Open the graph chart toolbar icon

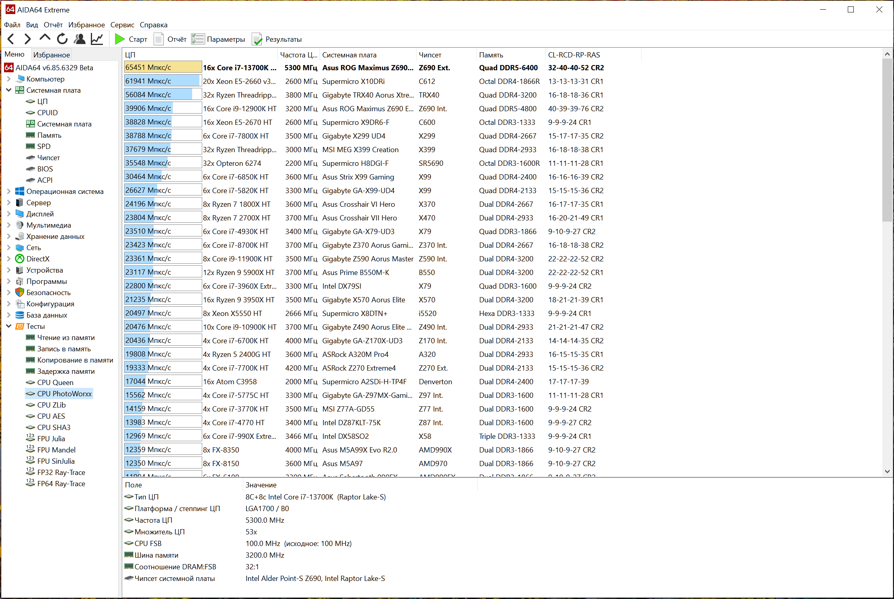pos(97,39)
